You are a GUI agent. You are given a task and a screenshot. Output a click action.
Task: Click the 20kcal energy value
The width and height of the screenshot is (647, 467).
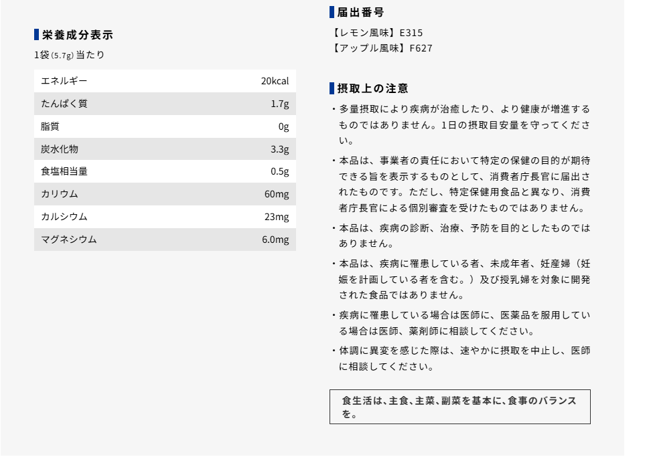275,81
